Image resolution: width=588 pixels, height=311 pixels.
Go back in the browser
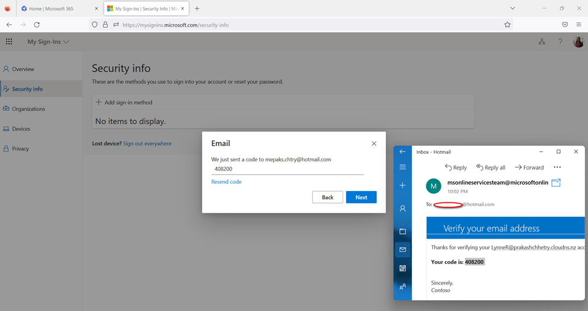[10, 25]
